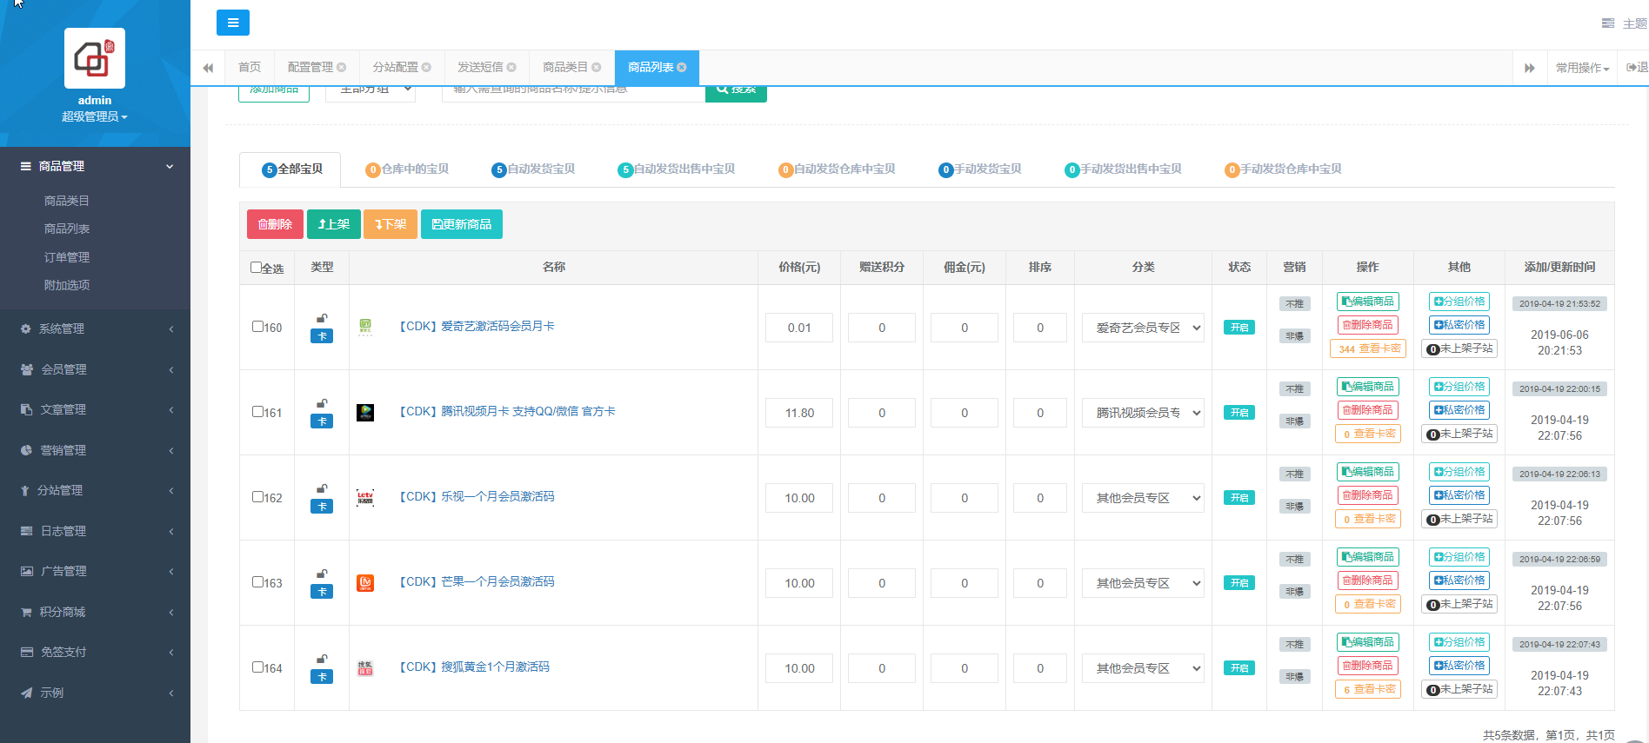Check the box for product 164

click(257, 667)
